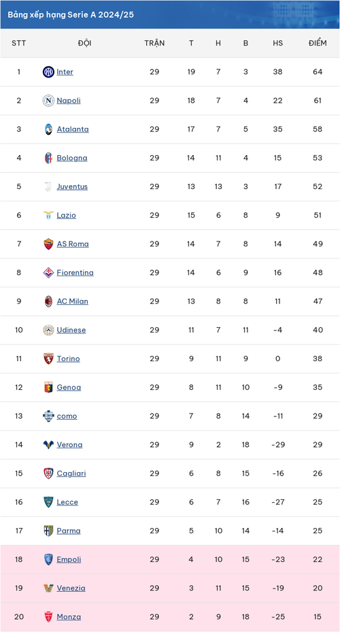Click the Bologna club crest

tap(48, 158)
